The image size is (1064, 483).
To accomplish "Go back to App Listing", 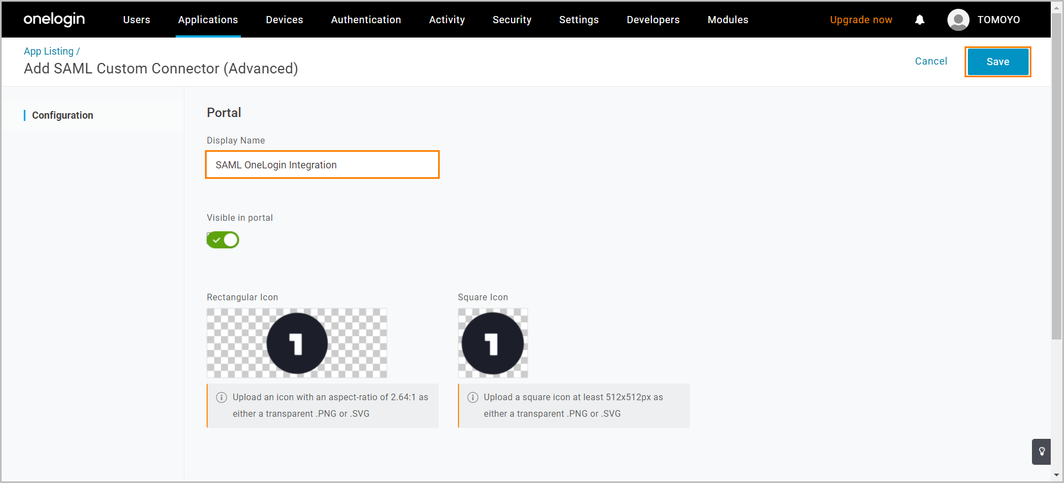I will coord(49,51).
